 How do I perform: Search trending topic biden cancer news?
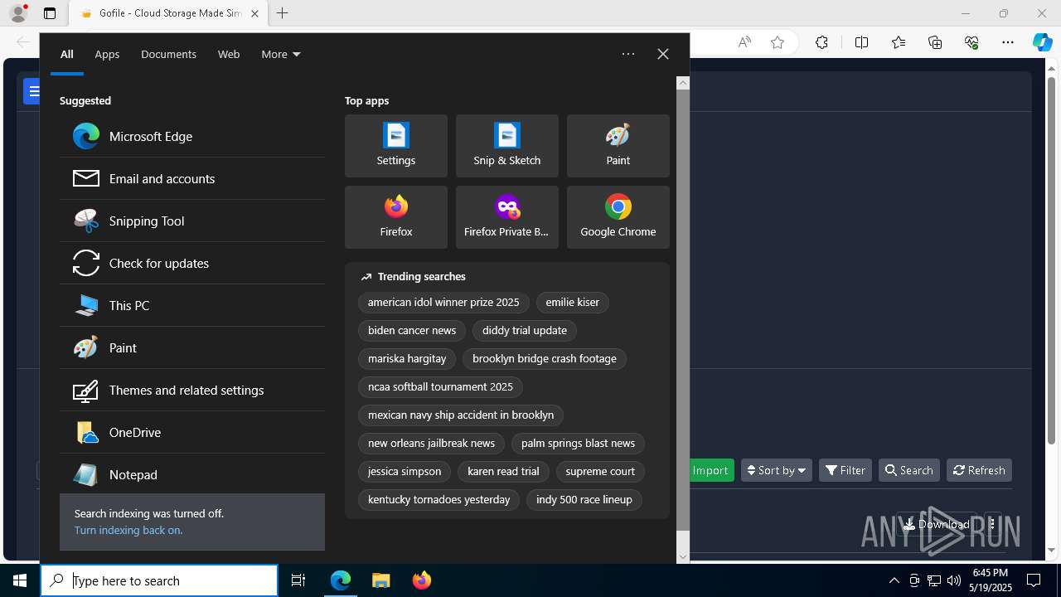click(x=412, y=330)
